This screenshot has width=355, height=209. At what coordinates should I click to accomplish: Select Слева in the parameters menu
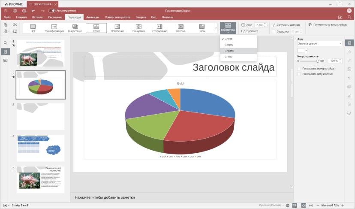click(238, 39)
